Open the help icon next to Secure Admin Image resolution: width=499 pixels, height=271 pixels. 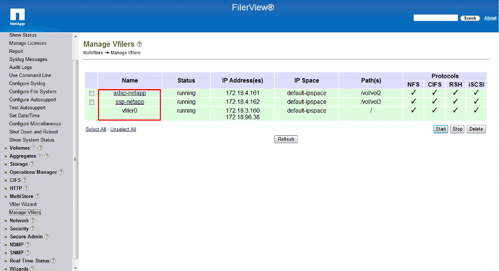click(x=46, y=236)
